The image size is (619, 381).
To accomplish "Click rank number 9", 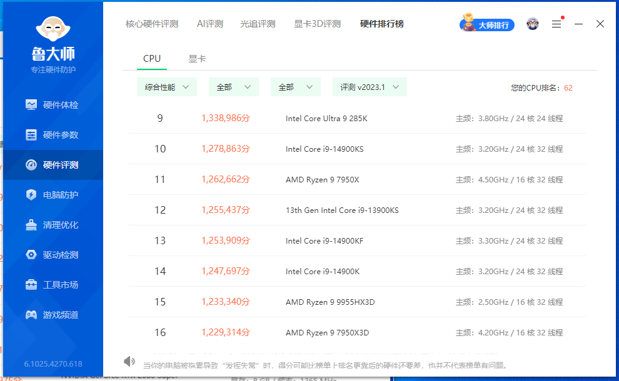I will 160,118.
